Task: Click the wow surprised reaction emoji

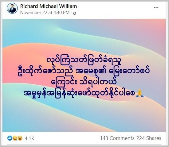Action: click(20, 138)
